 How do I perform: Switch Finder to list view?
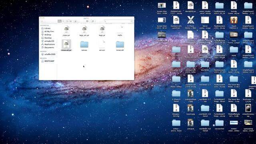click(63, 21)
